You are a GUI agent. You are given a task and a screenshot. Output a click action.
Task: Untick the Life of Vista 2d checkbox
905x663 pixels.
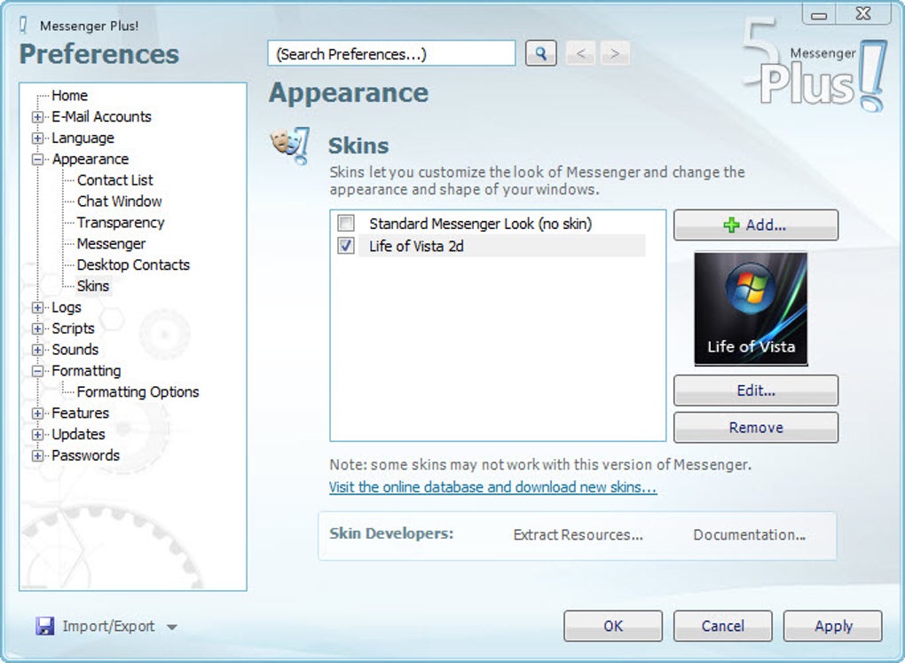coord(346,246)
